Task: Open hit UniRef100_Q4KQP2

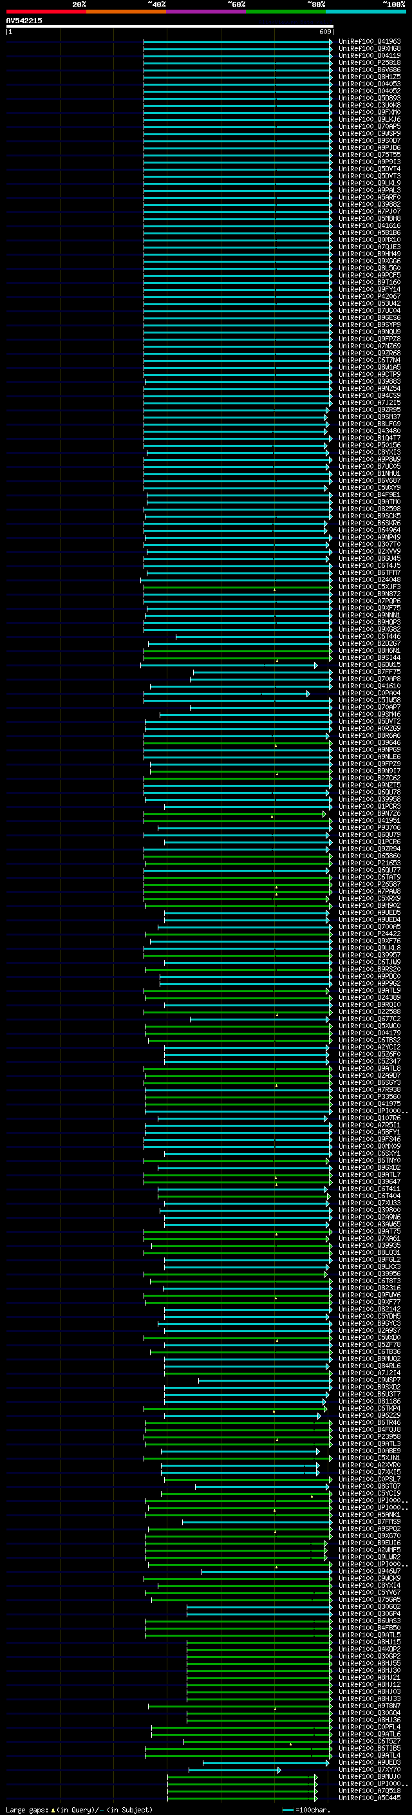Action: [370, 1650]
